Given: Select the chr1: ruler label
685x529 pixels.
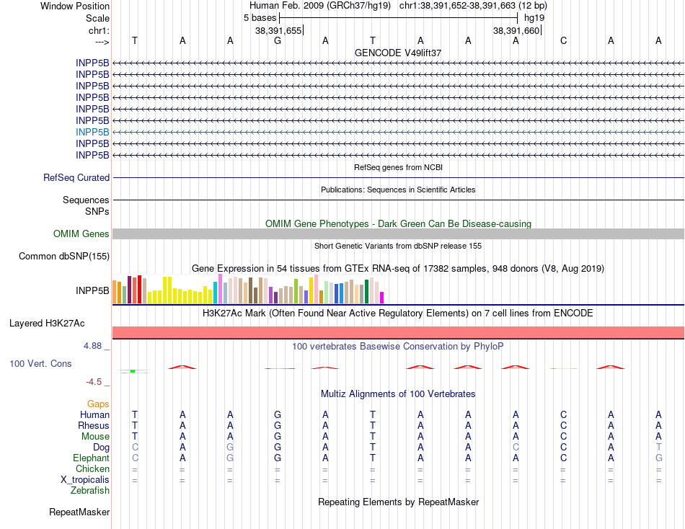Looking at the screenshot, I should 99,30.
